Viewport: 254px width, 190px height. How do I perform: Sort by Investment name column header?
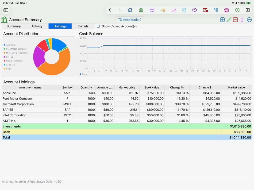tap(30, 88)
